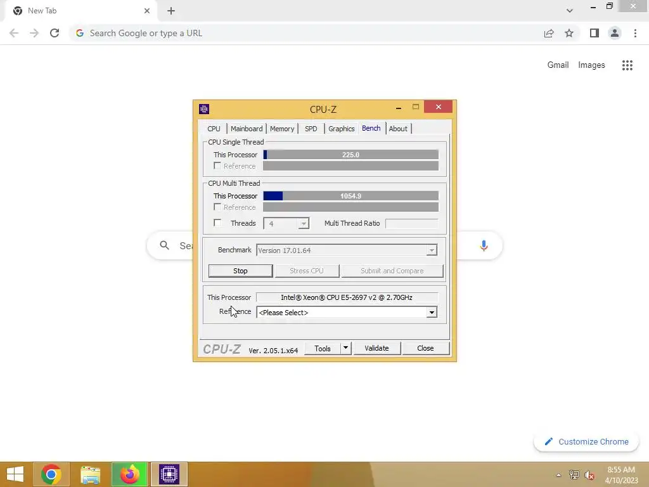The width and height of the screenshot is (649, 487).
Task: Open the Google apps grid
Action: click(x=627, y=65)
